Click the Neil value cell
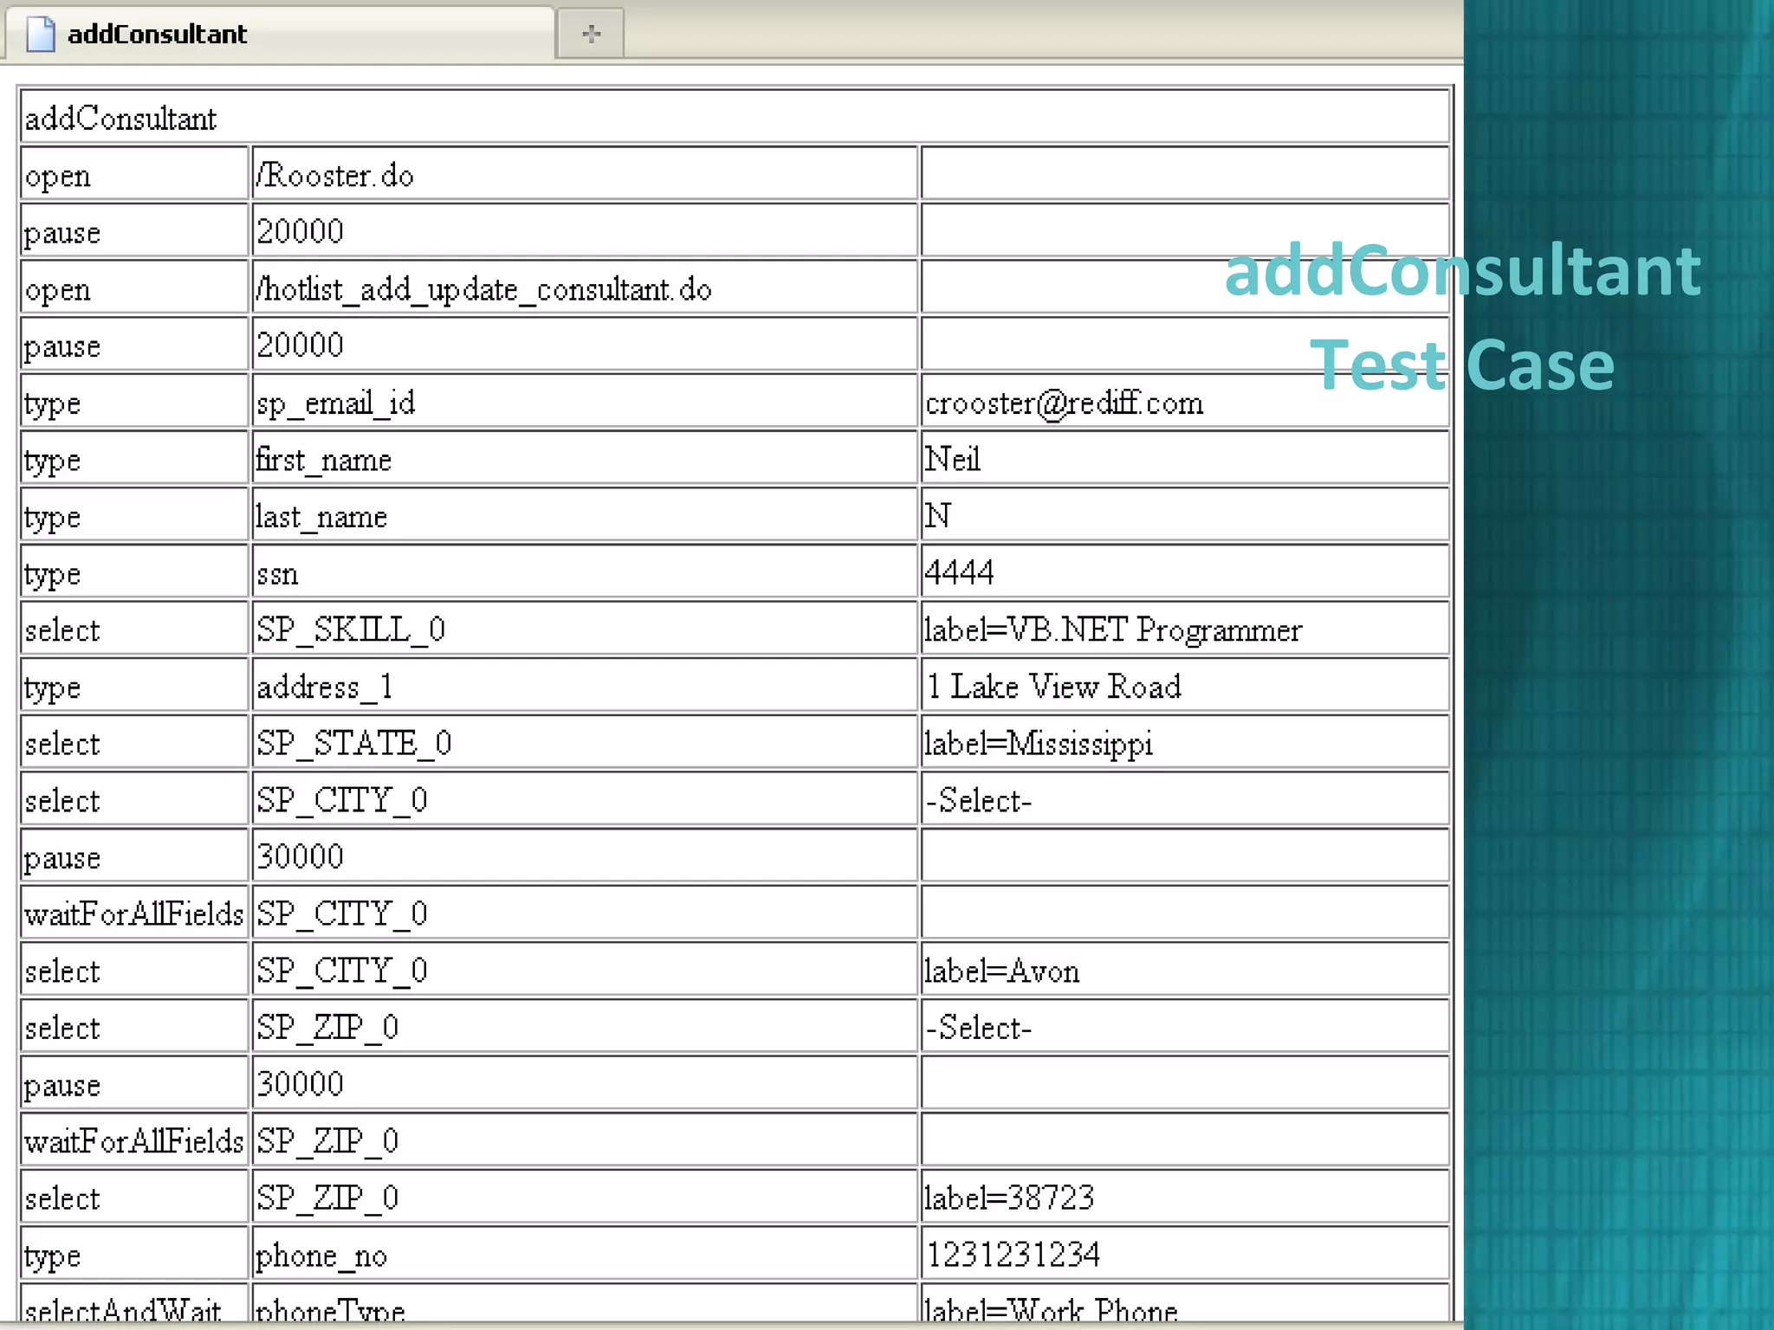This screenshot has width=1774, height=1330. click(x=1185, y=458)
